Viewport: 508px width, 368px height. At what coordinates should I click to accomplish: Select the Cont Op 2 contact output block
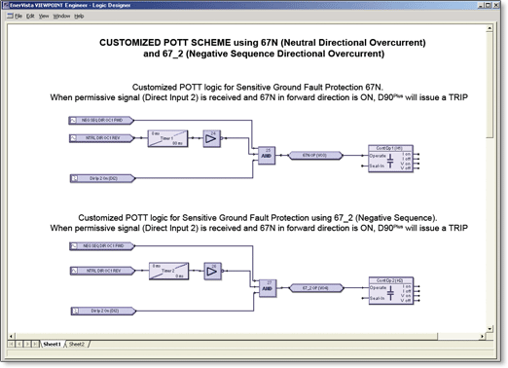(391, 291)
